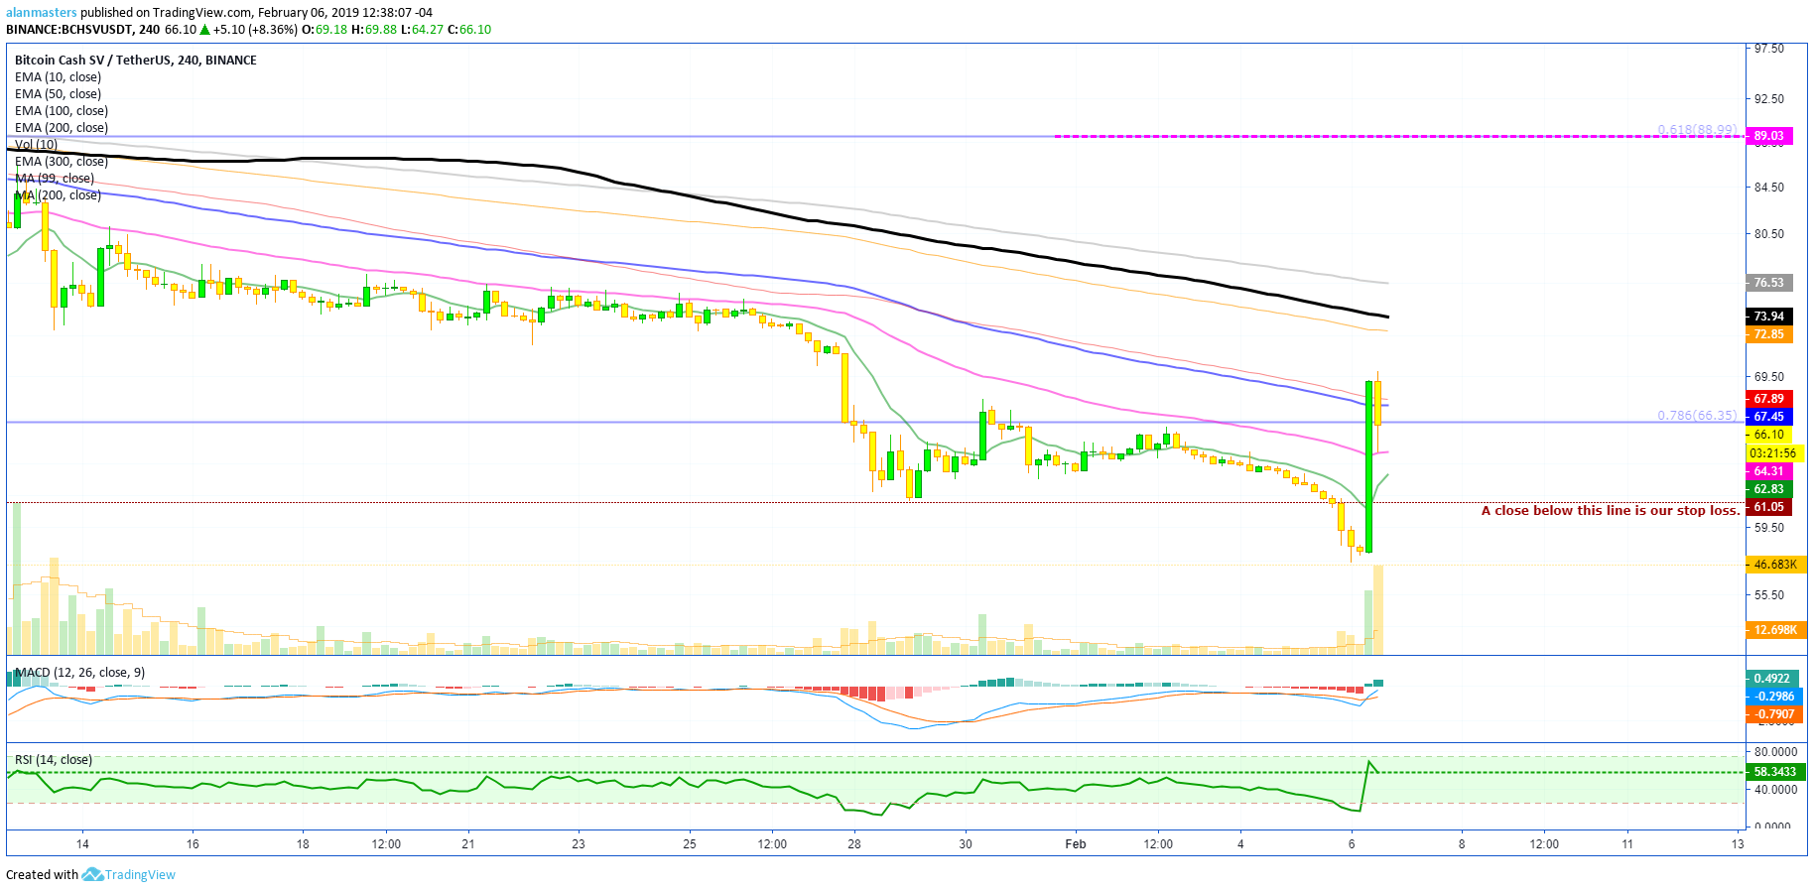Click the EMA (100, close) indicator label
Screen dimensions: 1814x892
coord(62,111)
